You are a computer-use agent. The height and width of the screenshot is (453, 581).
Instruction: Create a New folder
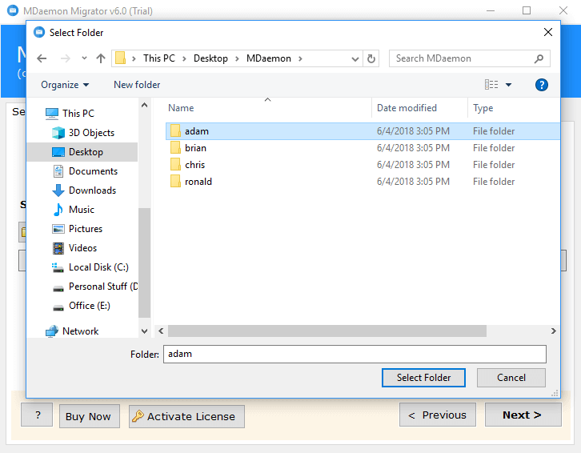(x=137, y=85)
